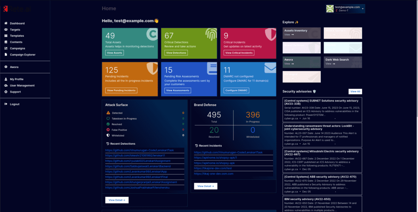
Task: Open the Awora info icon
Action: pos(6,67)
